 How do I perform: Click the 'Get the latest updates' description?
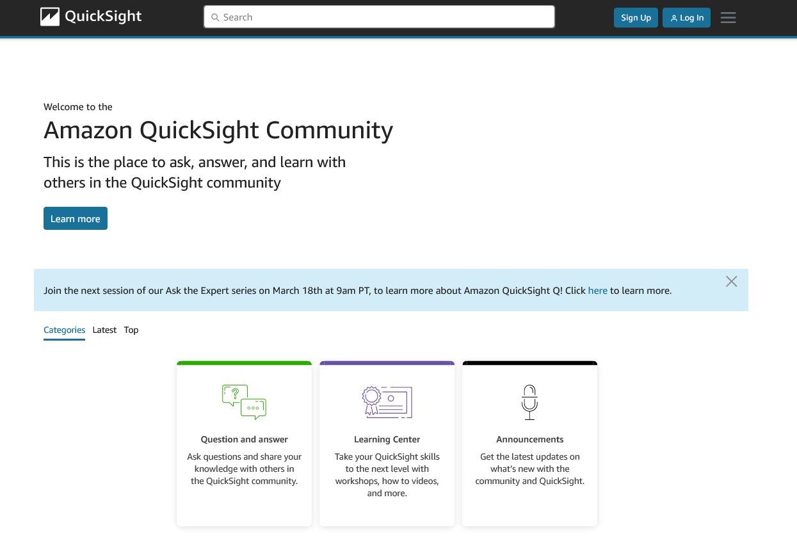[x=529, y=469]
